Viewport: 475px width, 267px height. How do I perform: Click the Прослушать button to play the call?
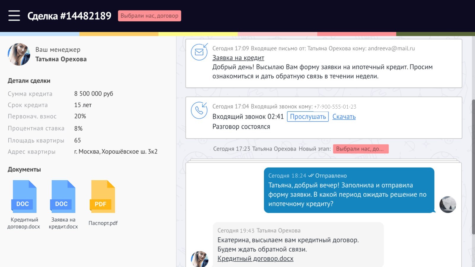pyautogui.click(x=308, y=117)
